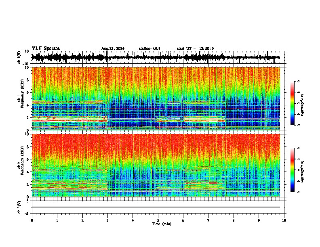Click the ch.2 colorbar "log(PSD)" unit label

[x=303, y=172]
